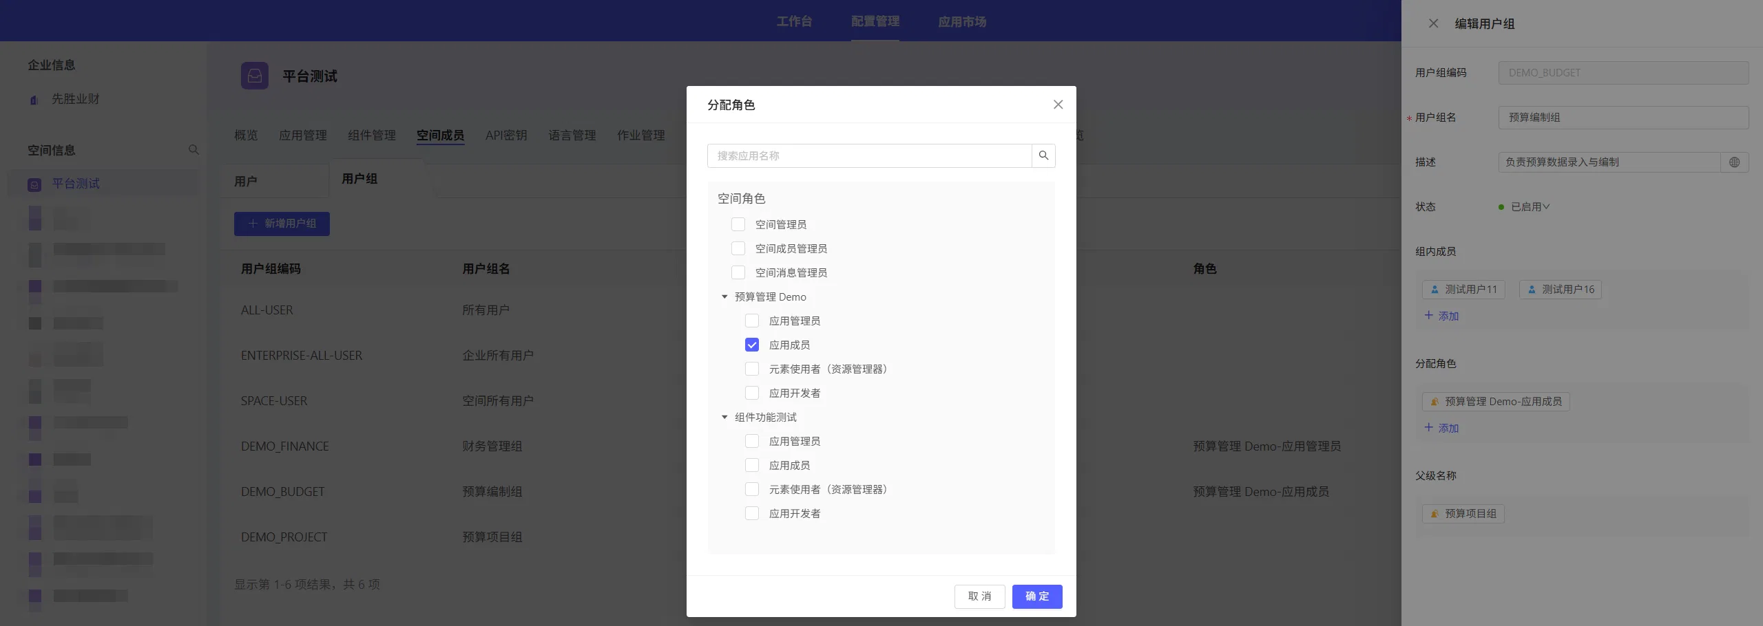Collapse the 组件功能测试 tree node
This screenshot has height=626, width=1763.
point(724,417)
